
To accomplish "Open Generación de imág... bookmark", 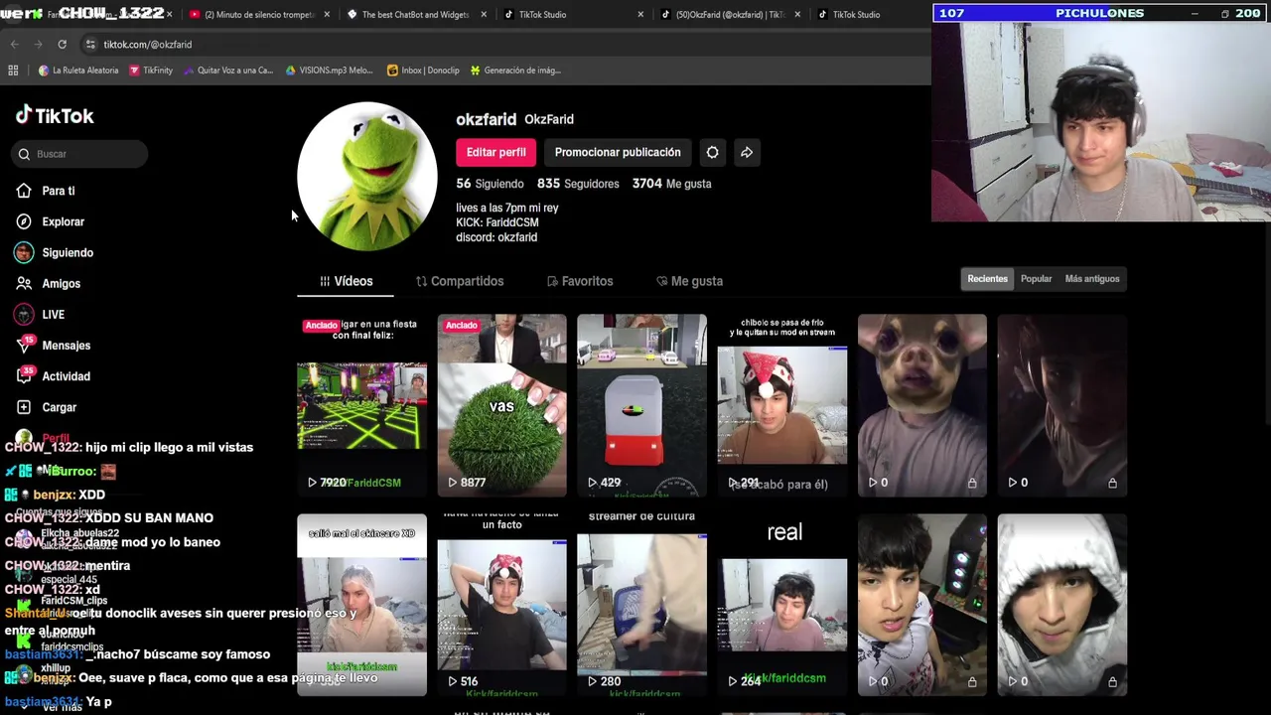I will [515, 71].
